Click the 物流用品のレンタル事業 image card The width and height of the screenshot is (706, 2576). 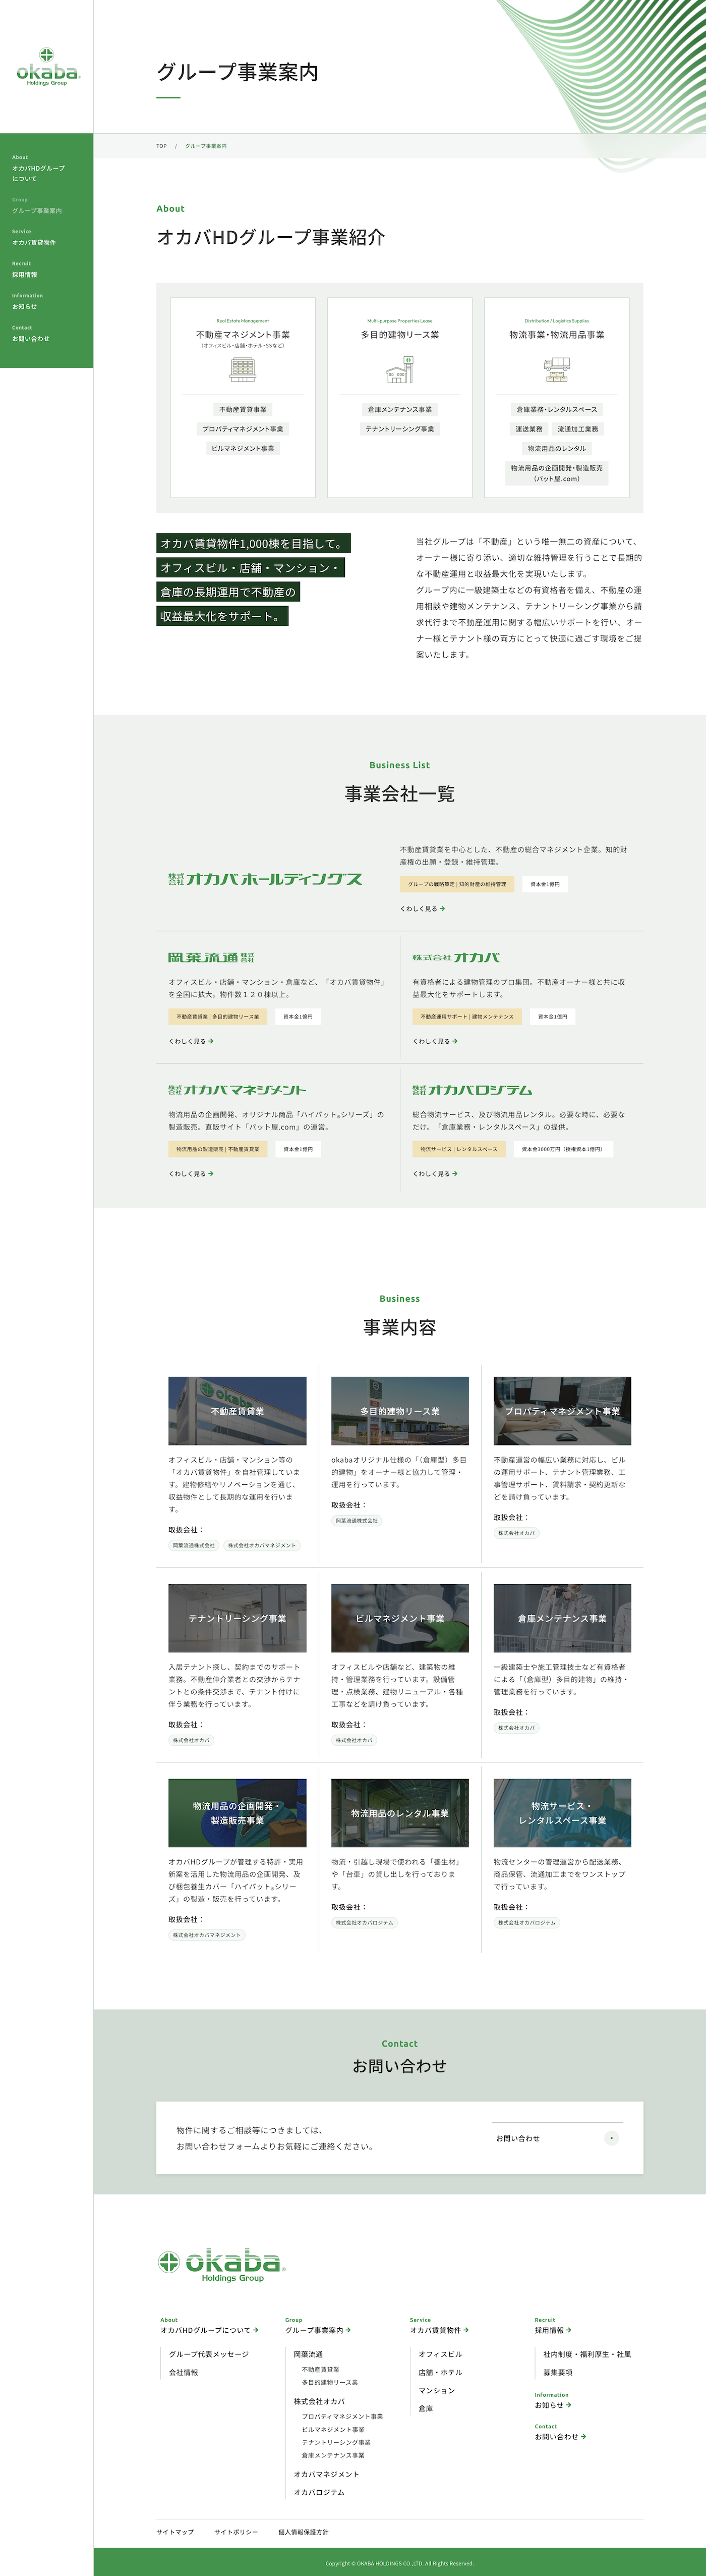399,1812
